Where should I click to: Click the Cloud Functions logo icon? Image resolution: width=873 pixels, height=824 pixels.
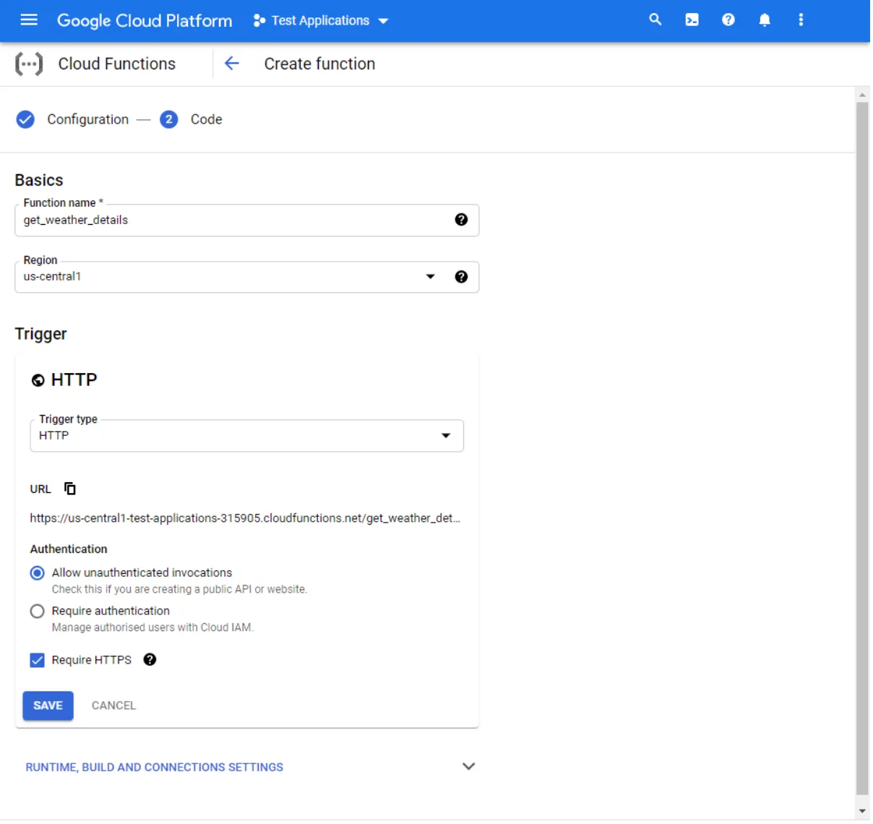[28, 64]
